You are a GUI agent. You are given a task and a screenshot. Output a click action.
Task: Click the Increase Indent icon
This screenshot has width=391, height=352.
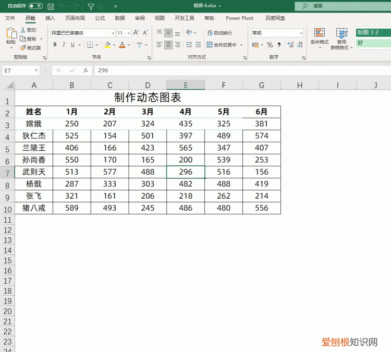click(x=198, y=45)
